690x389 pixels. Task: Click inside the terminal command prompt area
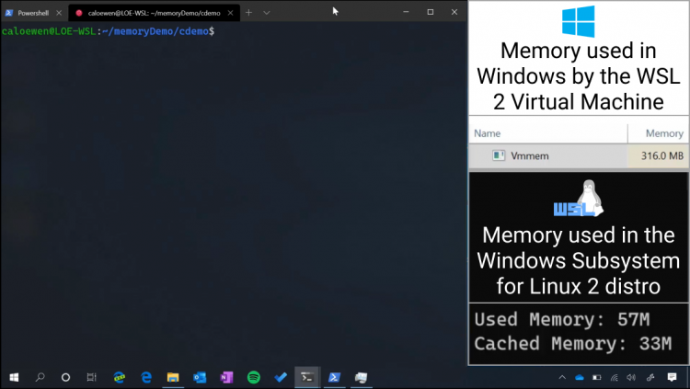tap(230, 184)
